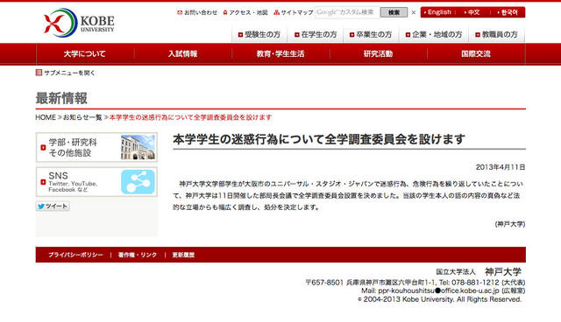Select 大学について in main menu
Screen dimensions: 561x322
(x=85, y=54)
